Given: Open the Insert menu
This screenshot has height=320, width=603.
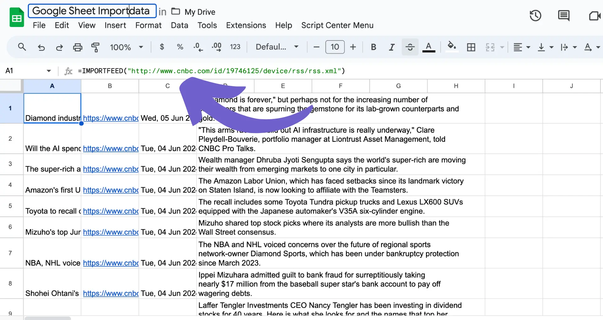Looking at the screenshot, I should [115, 25].
